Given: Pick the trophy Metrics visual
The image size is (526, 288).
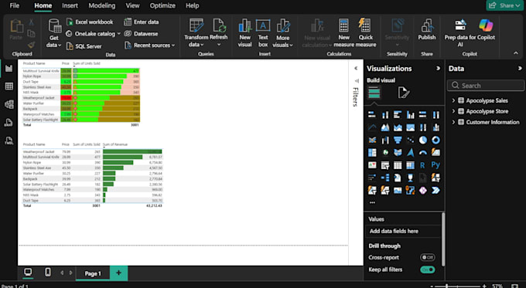Looking at the screenshot, I should pos(410,178).
